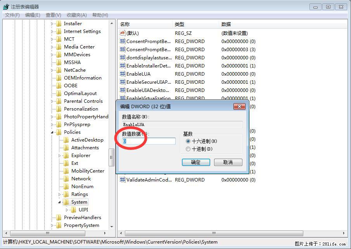Expand the Network tree node

(x=61, y=178)
